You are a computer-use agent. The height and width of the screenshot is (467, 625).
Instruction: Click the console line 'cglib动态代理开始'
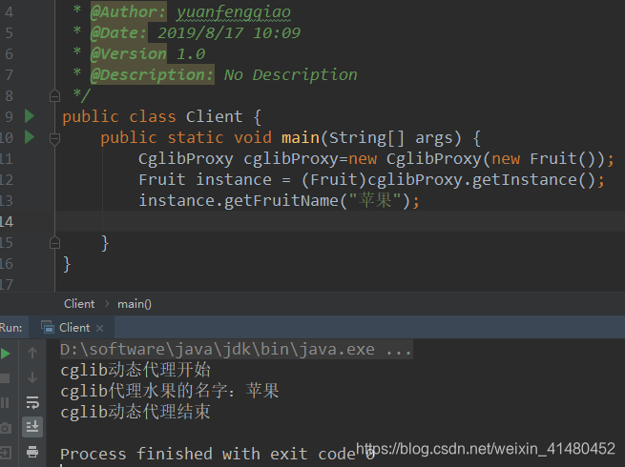tap(135, 370)
